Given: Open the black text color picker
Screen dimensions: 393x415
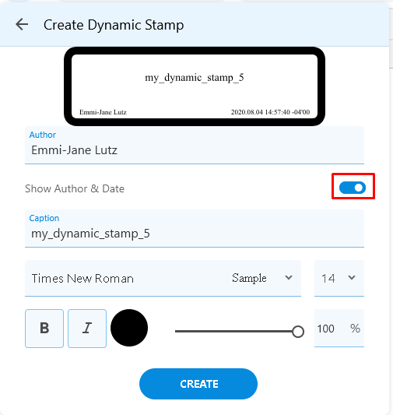Looking at the screenshot, I should tap(129, 328).
